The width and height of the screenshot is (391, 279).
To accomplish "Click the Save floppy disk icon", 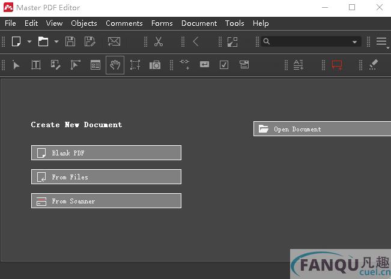I will 70,41.
